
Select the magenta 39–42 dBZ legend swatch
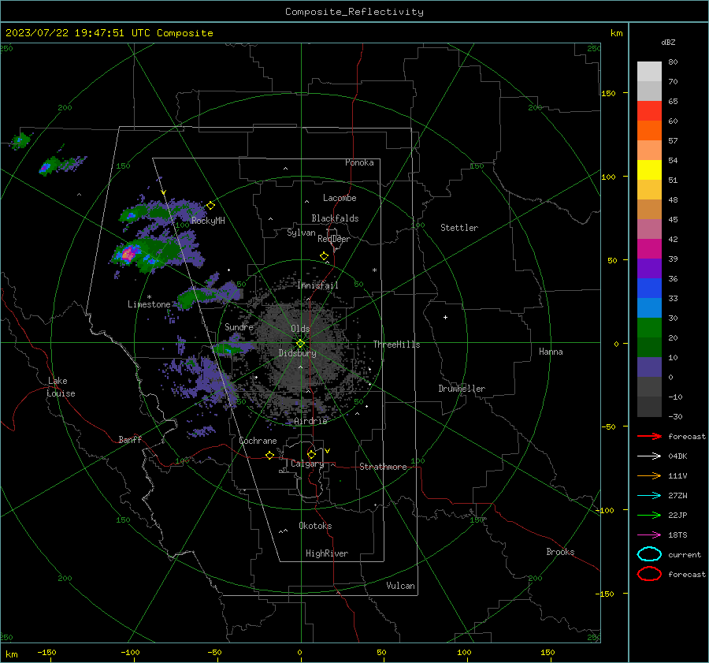click(649, 249)
